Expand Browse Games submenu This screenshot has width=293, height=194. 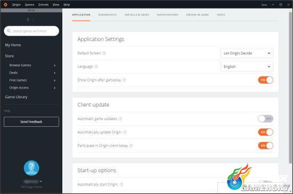click(54, 66)
